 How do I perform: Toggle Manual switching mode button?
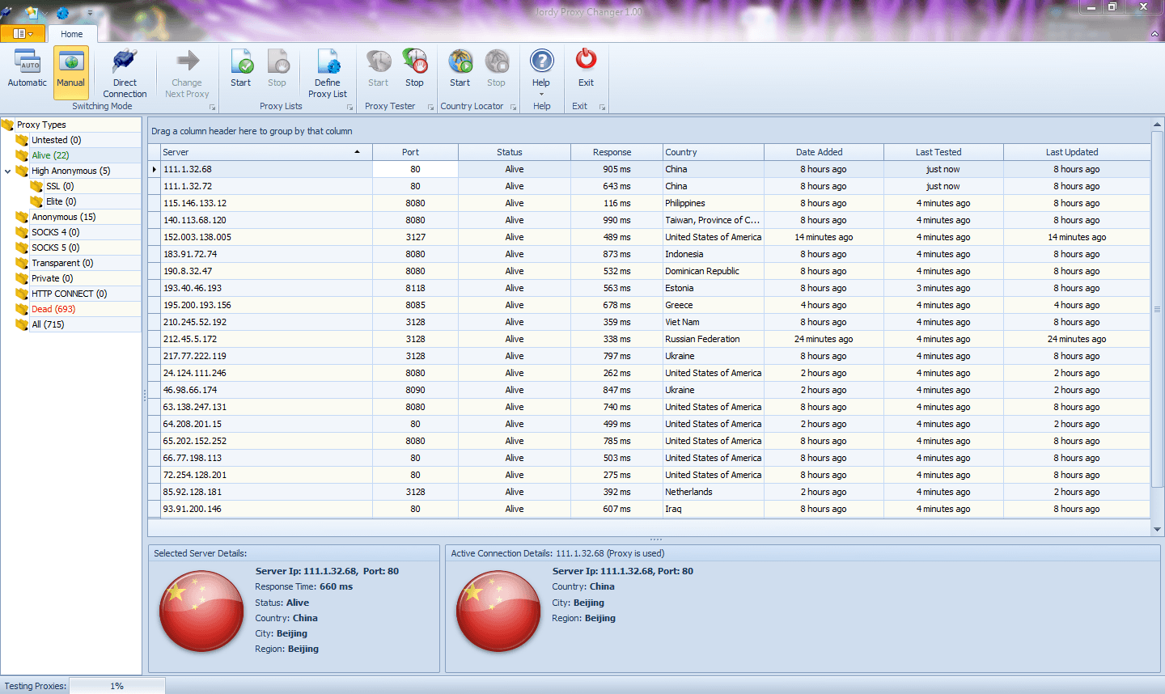pyautogui.click(x=71, y=71)
